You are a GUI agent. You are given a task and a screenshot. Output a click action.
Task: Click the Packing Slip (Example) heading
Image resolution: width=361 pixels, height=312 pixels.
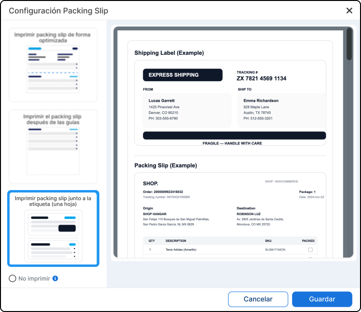(x=166, y=166)
